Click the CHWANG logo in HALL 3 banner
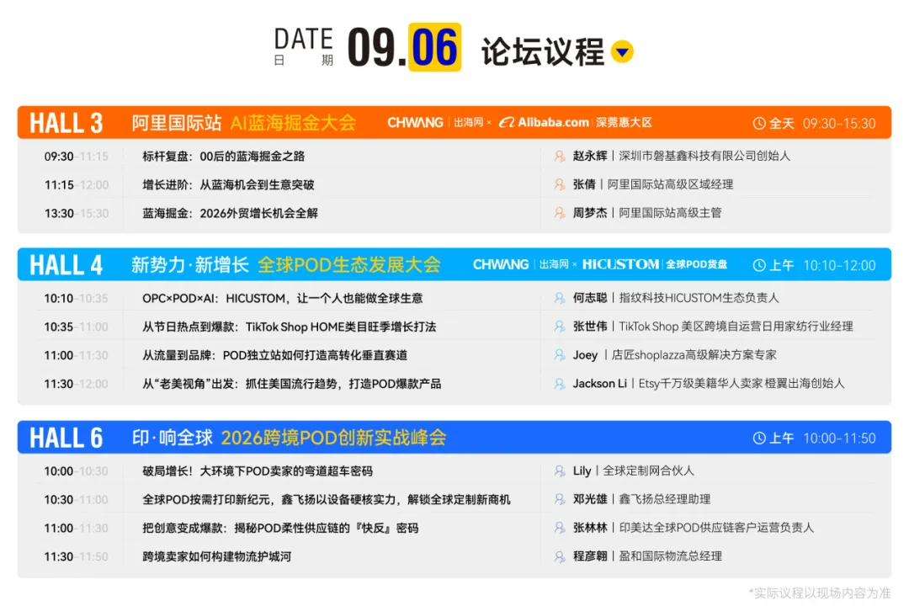This screenshot has width=909, height=606. pos(415,122)
